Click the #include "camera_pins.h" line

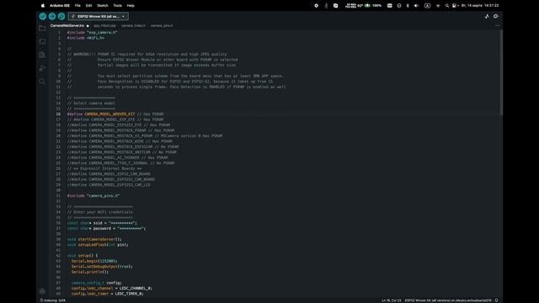[x=93, y=195]
